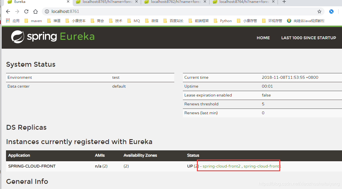The width and height of the screenshot is (342, 189).
Task: Click the General Info heading
Action: pyautogui.click(x=27, y=181)
